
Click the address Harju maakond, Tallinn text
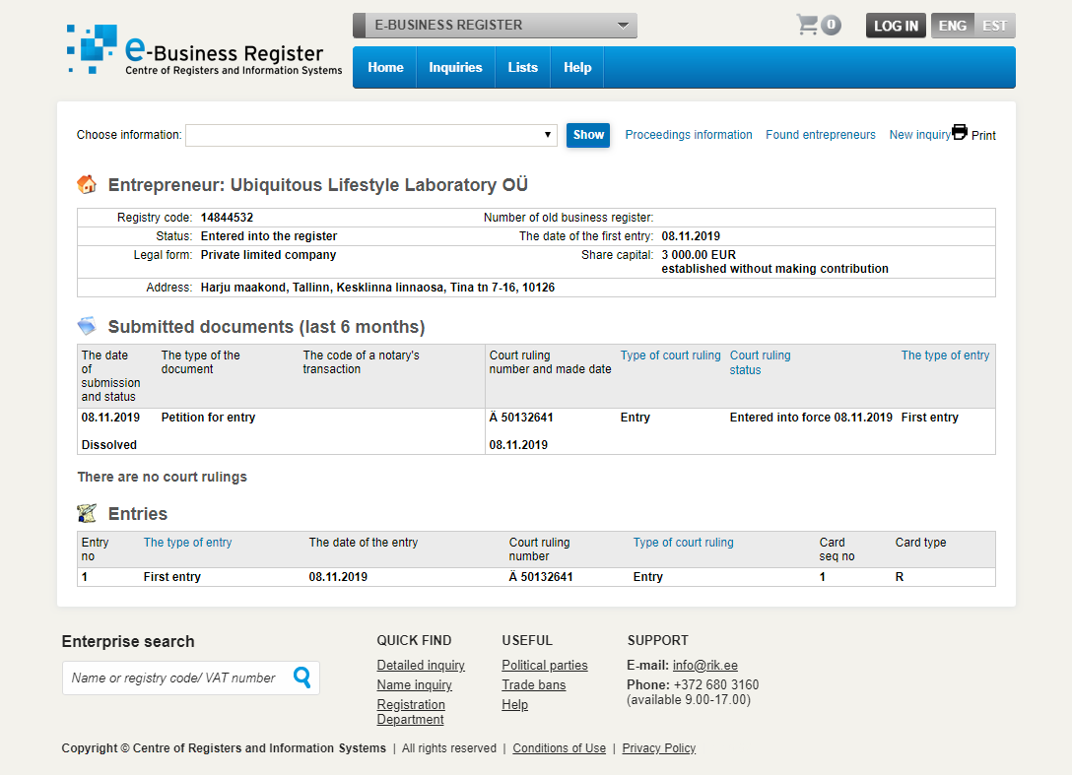[377, 287]
